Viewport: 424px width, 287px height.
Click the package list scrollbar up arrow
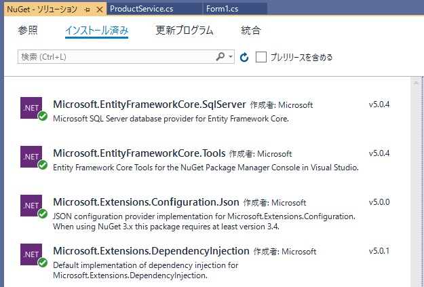click(x=416, y=83)
